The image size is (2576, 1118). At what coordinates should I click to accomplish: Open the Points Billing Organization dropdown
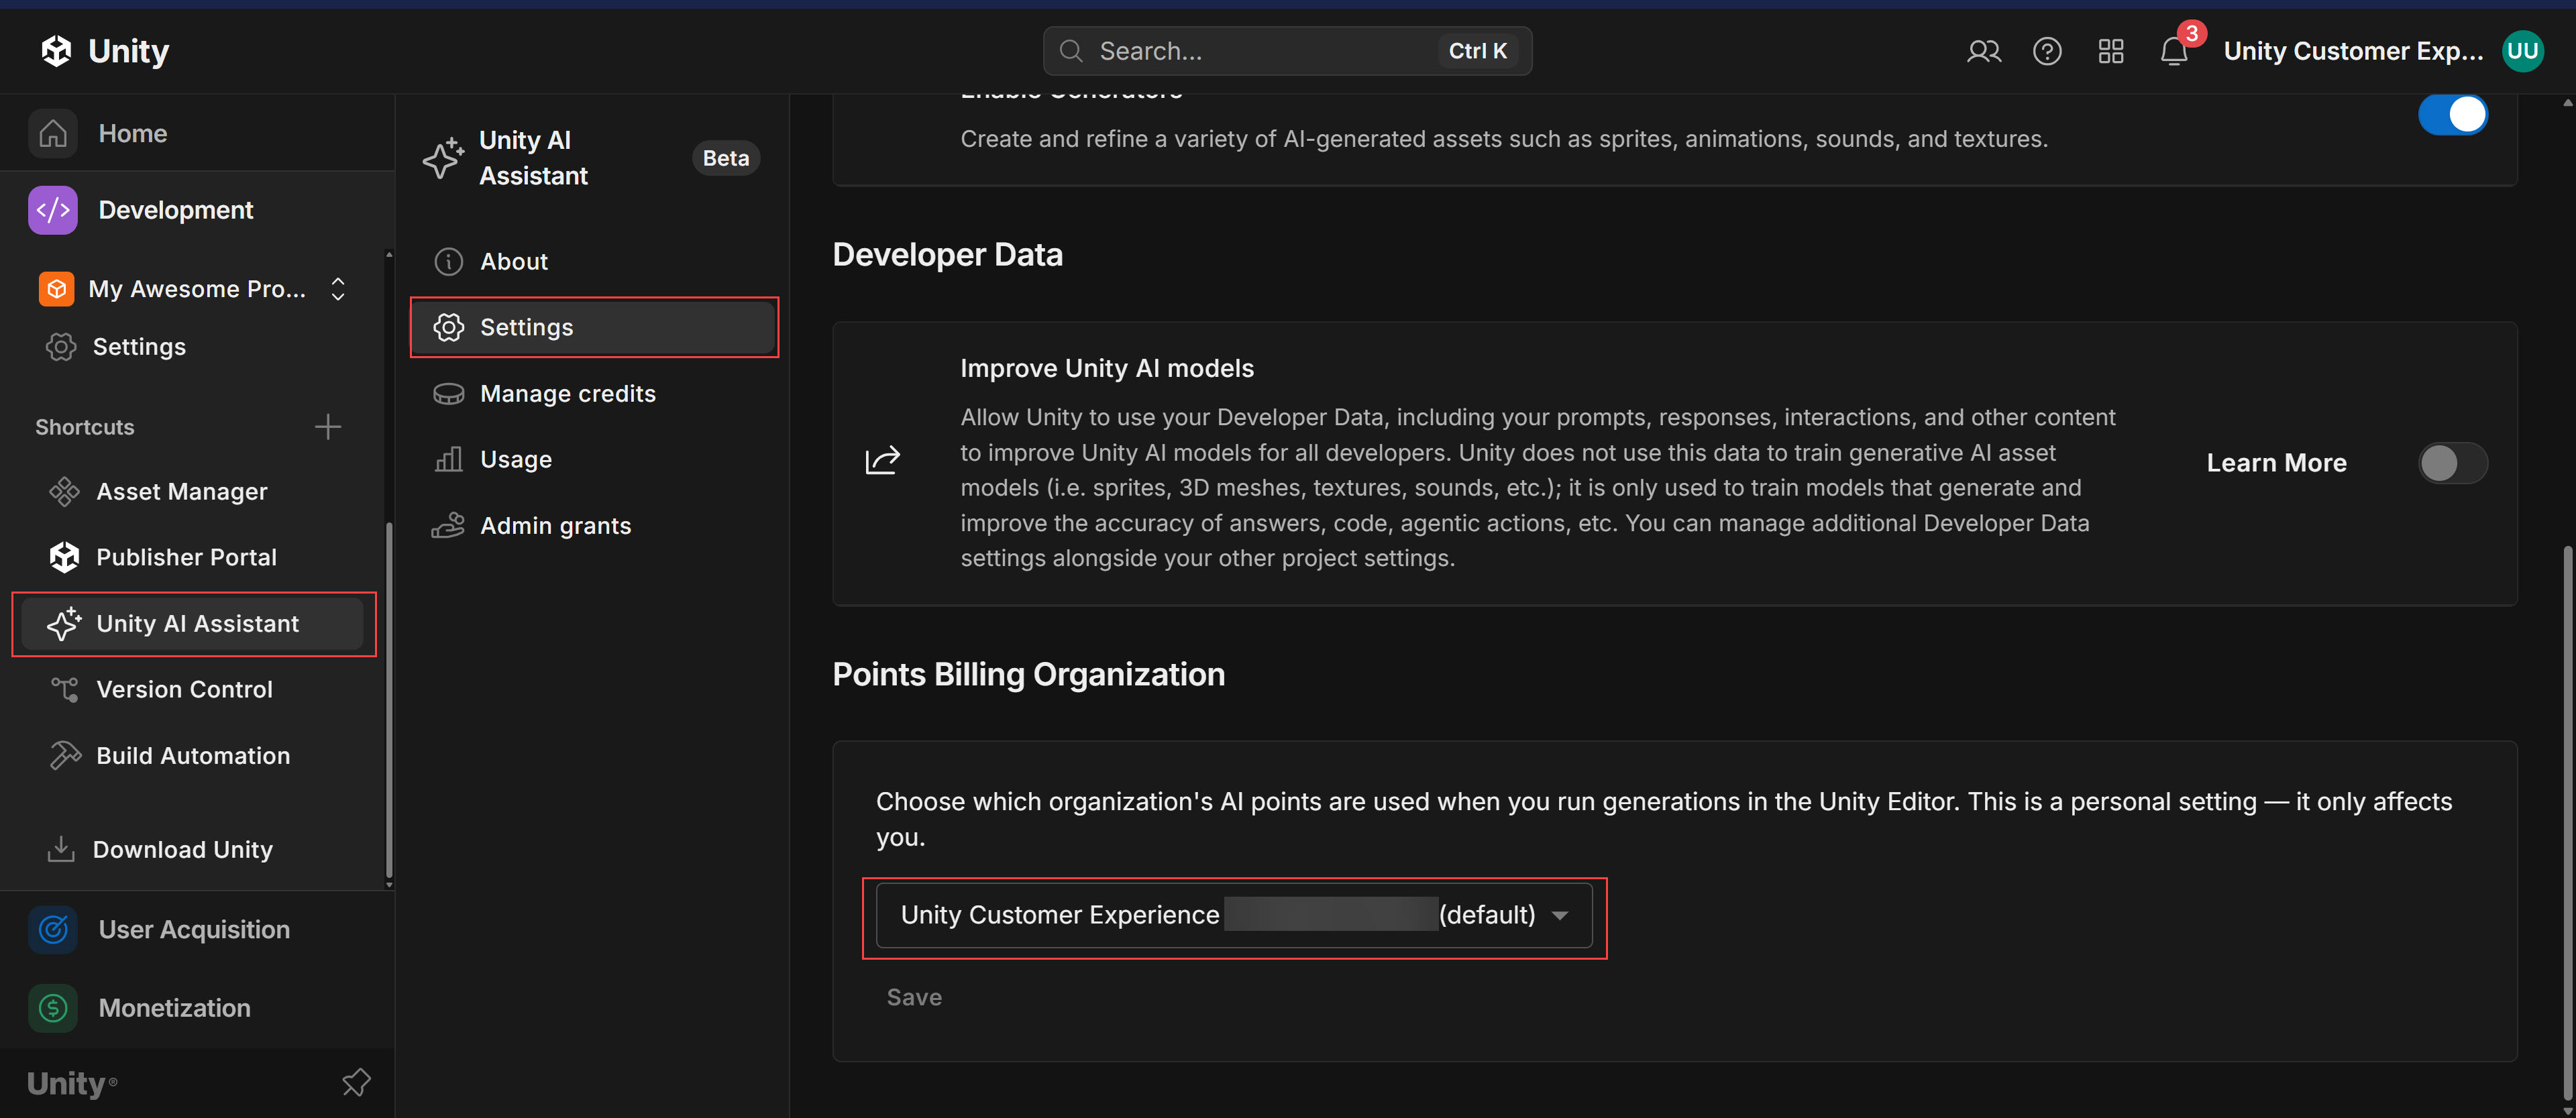tap(1234, 916)
